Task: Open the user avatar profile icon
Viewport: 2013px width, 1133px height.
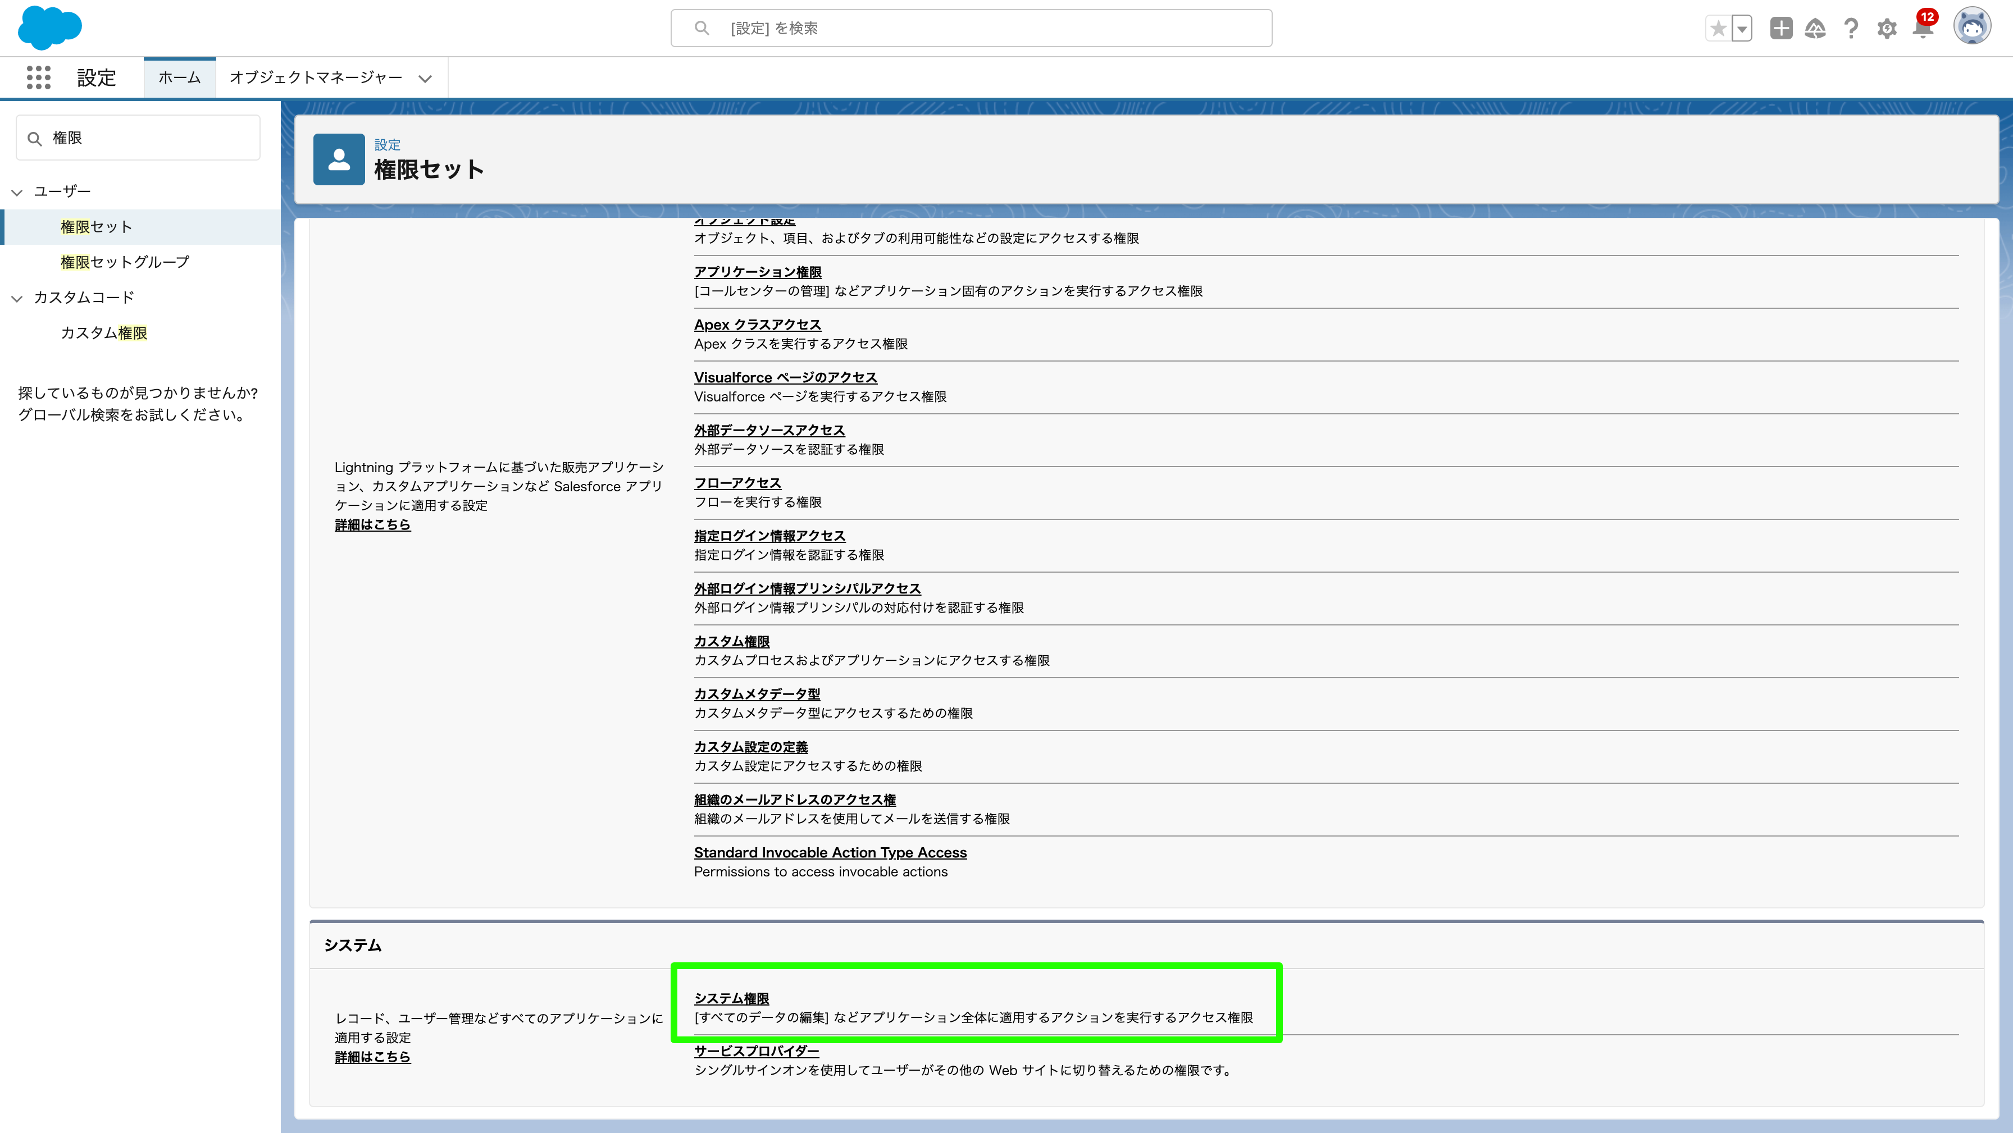Action: (x=1975, y=26)
